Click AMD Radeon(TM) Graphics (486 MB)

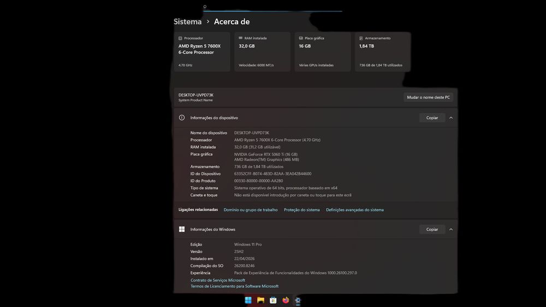[266, 160]
